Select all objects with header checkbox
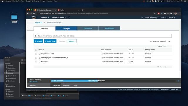188x106 pixels. click(36, 50)
